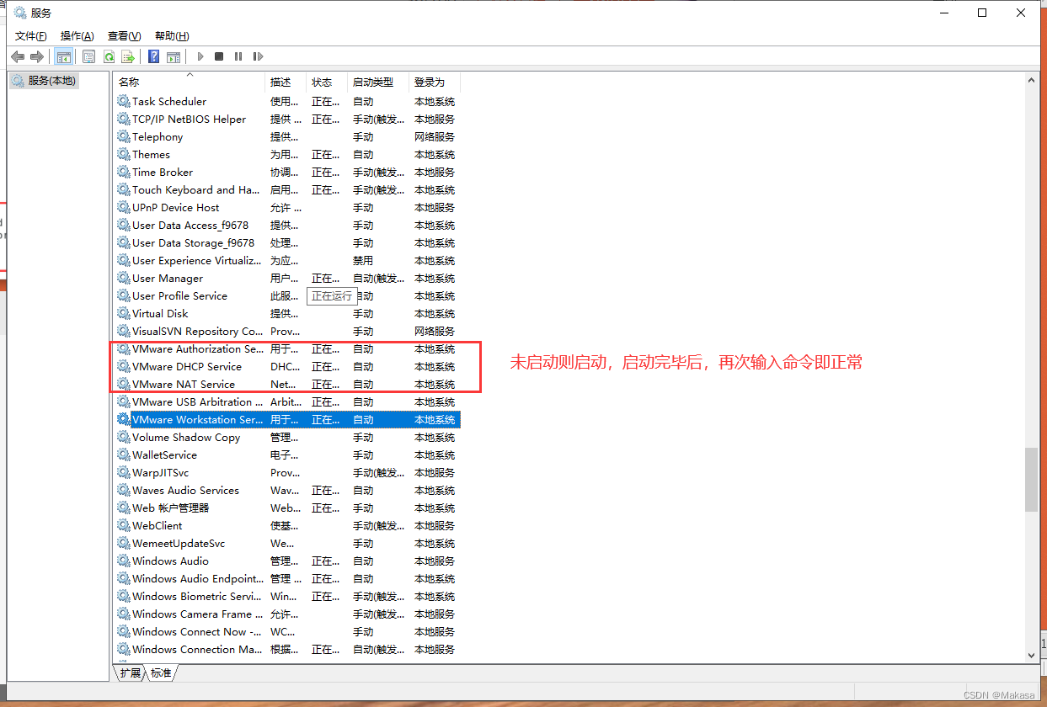The image size is (1047, 707).
Task: Pause the service with the pause icon
Action: (x=238, y=56)
